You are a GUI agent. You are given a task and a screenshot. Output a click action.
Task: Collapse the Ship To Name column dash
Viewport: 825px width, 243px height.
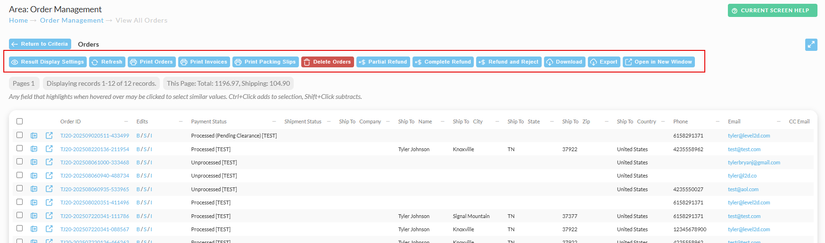click(442, 121)
